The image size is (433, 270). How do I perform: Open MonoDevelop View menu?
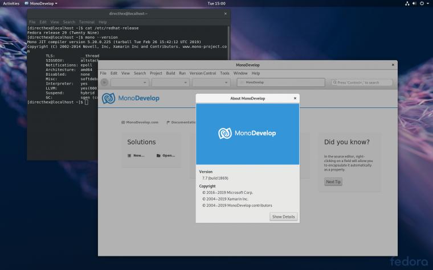tap(125, 73)
